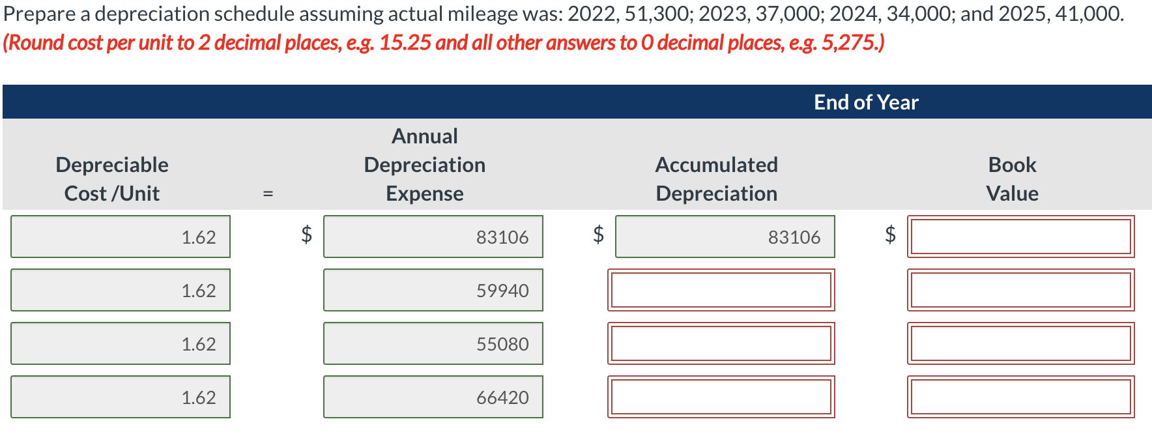
Task: Click the empty 2024 Accumulated Depreciation field
Action: [x=721, y=343]
